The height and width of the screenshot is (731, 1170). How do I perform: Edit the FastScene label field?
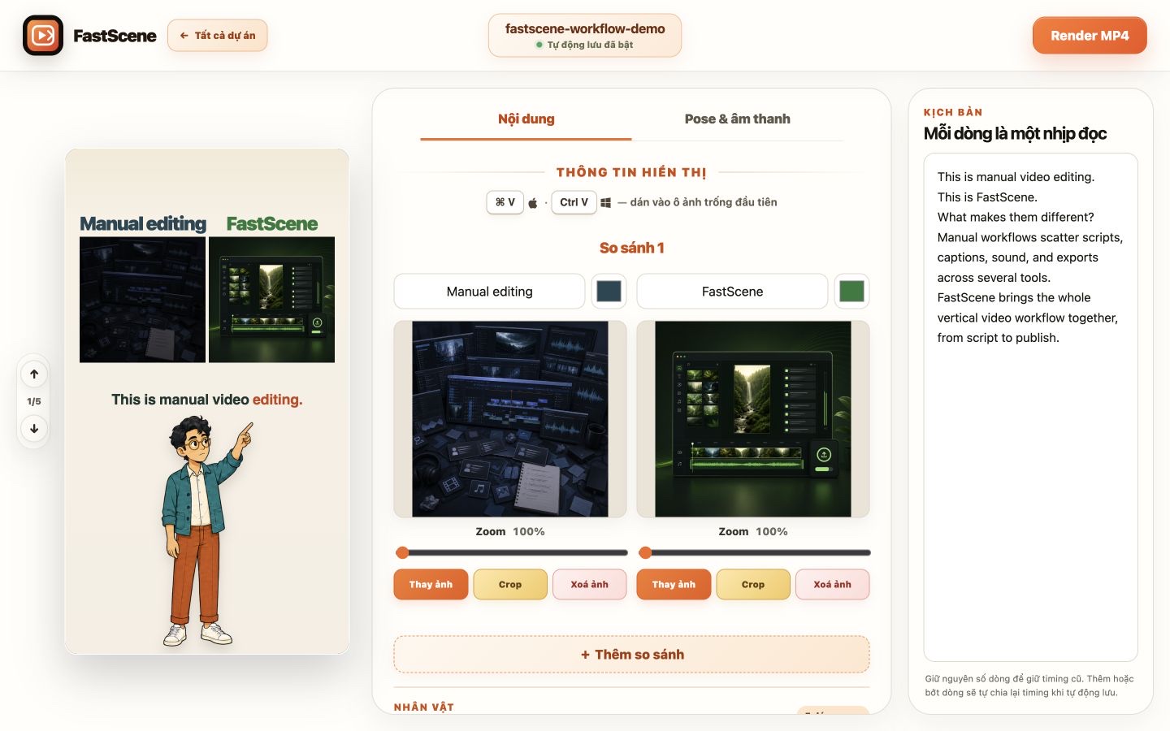pos(732,292)
